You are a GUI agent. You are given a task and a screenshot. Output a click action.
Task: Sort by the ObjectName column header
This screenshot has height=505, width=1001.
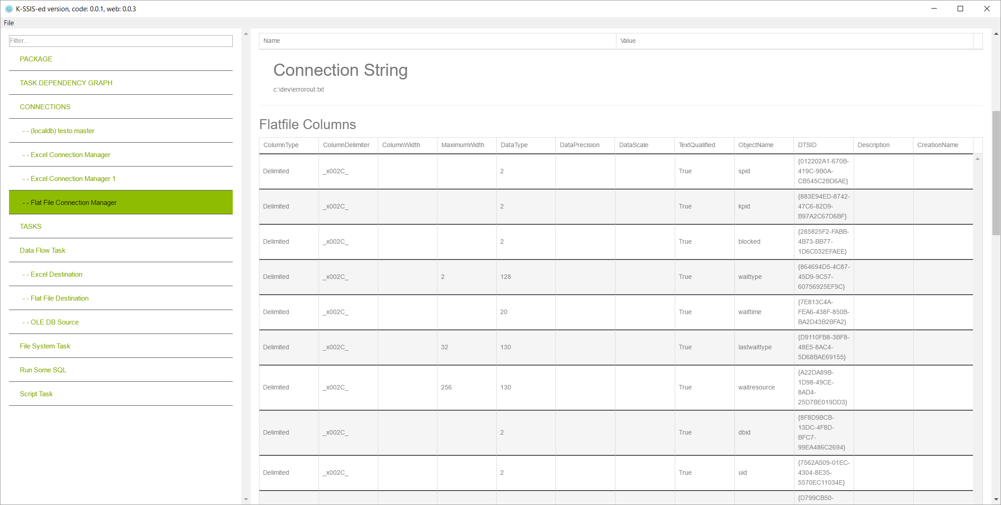pos(756,145)
